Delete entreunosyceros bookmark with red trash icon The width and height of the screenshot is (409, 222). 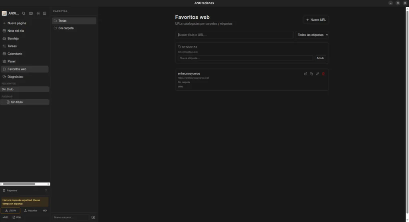pyautogui.click(x=324, y=74)
